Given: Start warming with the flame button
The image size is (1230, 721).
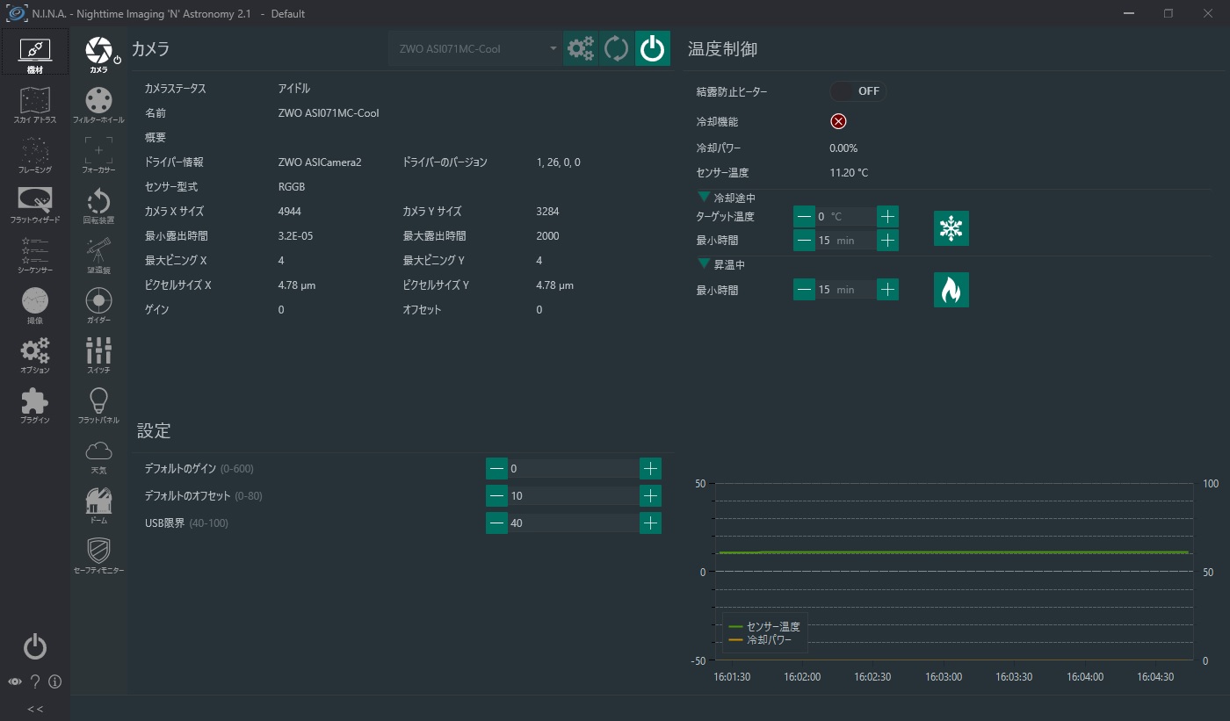Looking at the screenshot, I should pyautogui.click(x=951, y=289).
